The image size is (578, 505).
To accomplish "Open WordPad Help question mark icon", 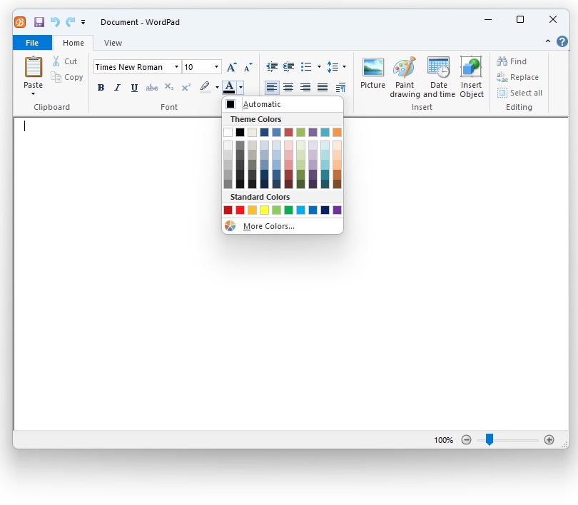I will (562, 42).
